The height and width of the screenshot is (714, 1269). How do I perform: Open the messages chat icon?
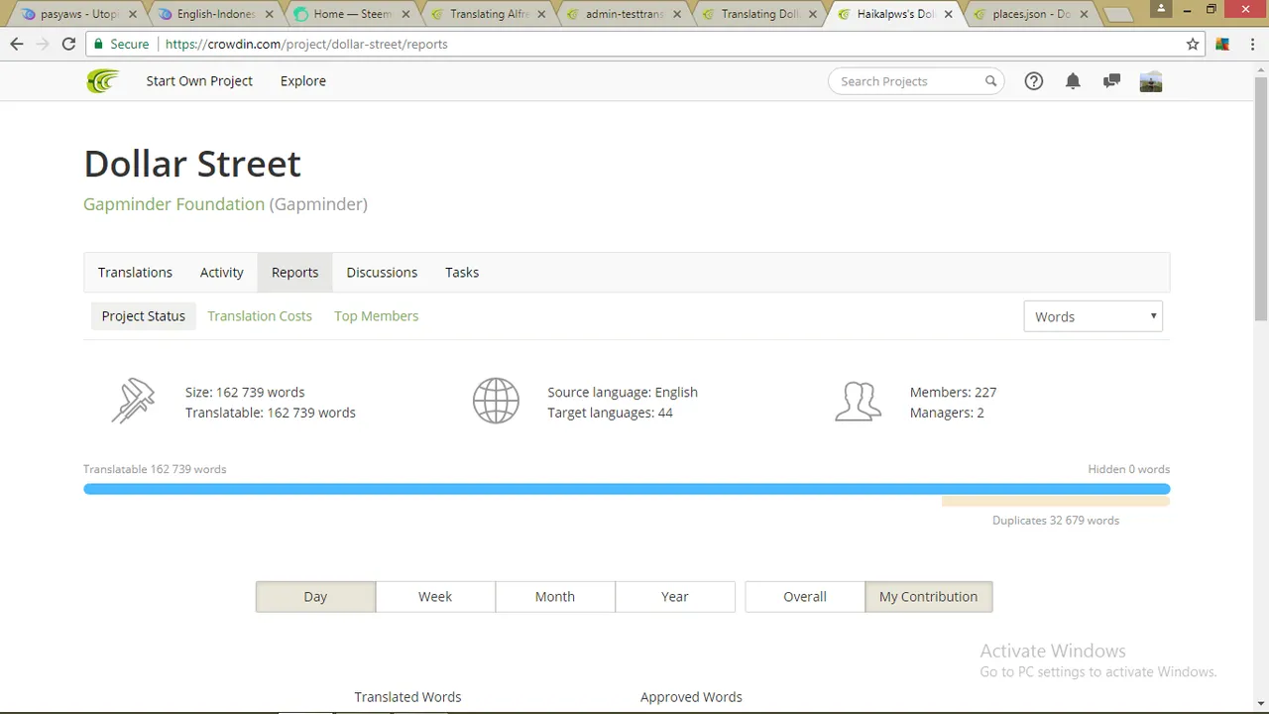point(1111,81)
